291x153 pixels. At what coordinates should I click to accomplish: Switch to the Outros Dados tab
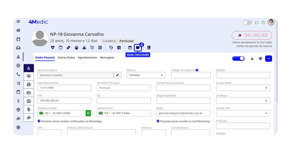66,57
